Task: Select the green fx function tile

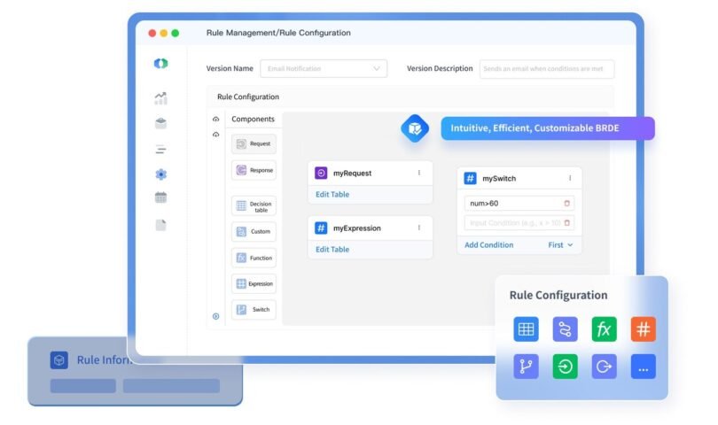Action: click(604, 329)
